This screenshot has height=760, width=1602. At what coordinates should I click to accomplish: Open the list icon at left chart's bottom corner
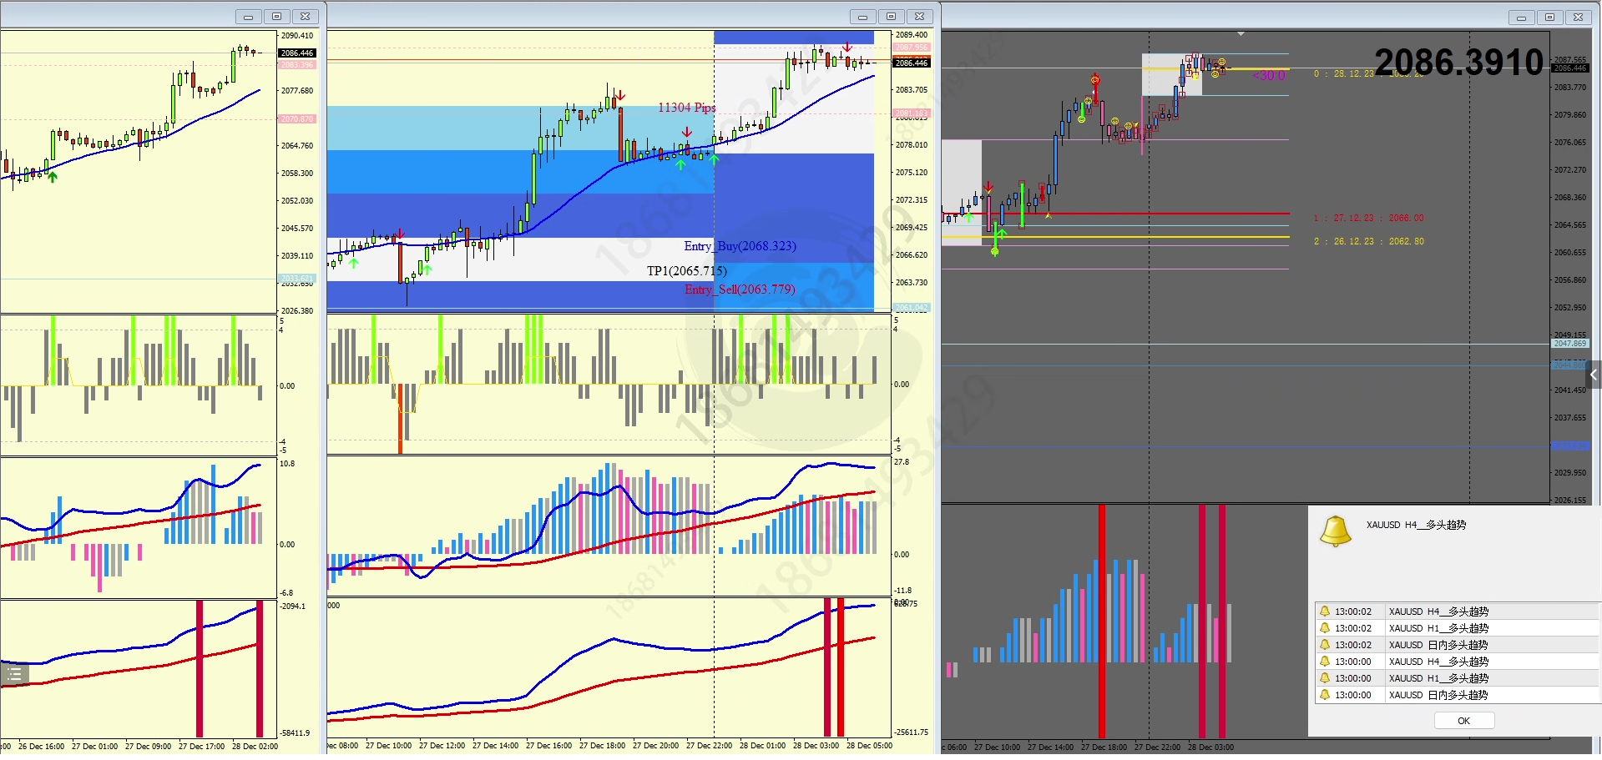[x=14, y=674]
